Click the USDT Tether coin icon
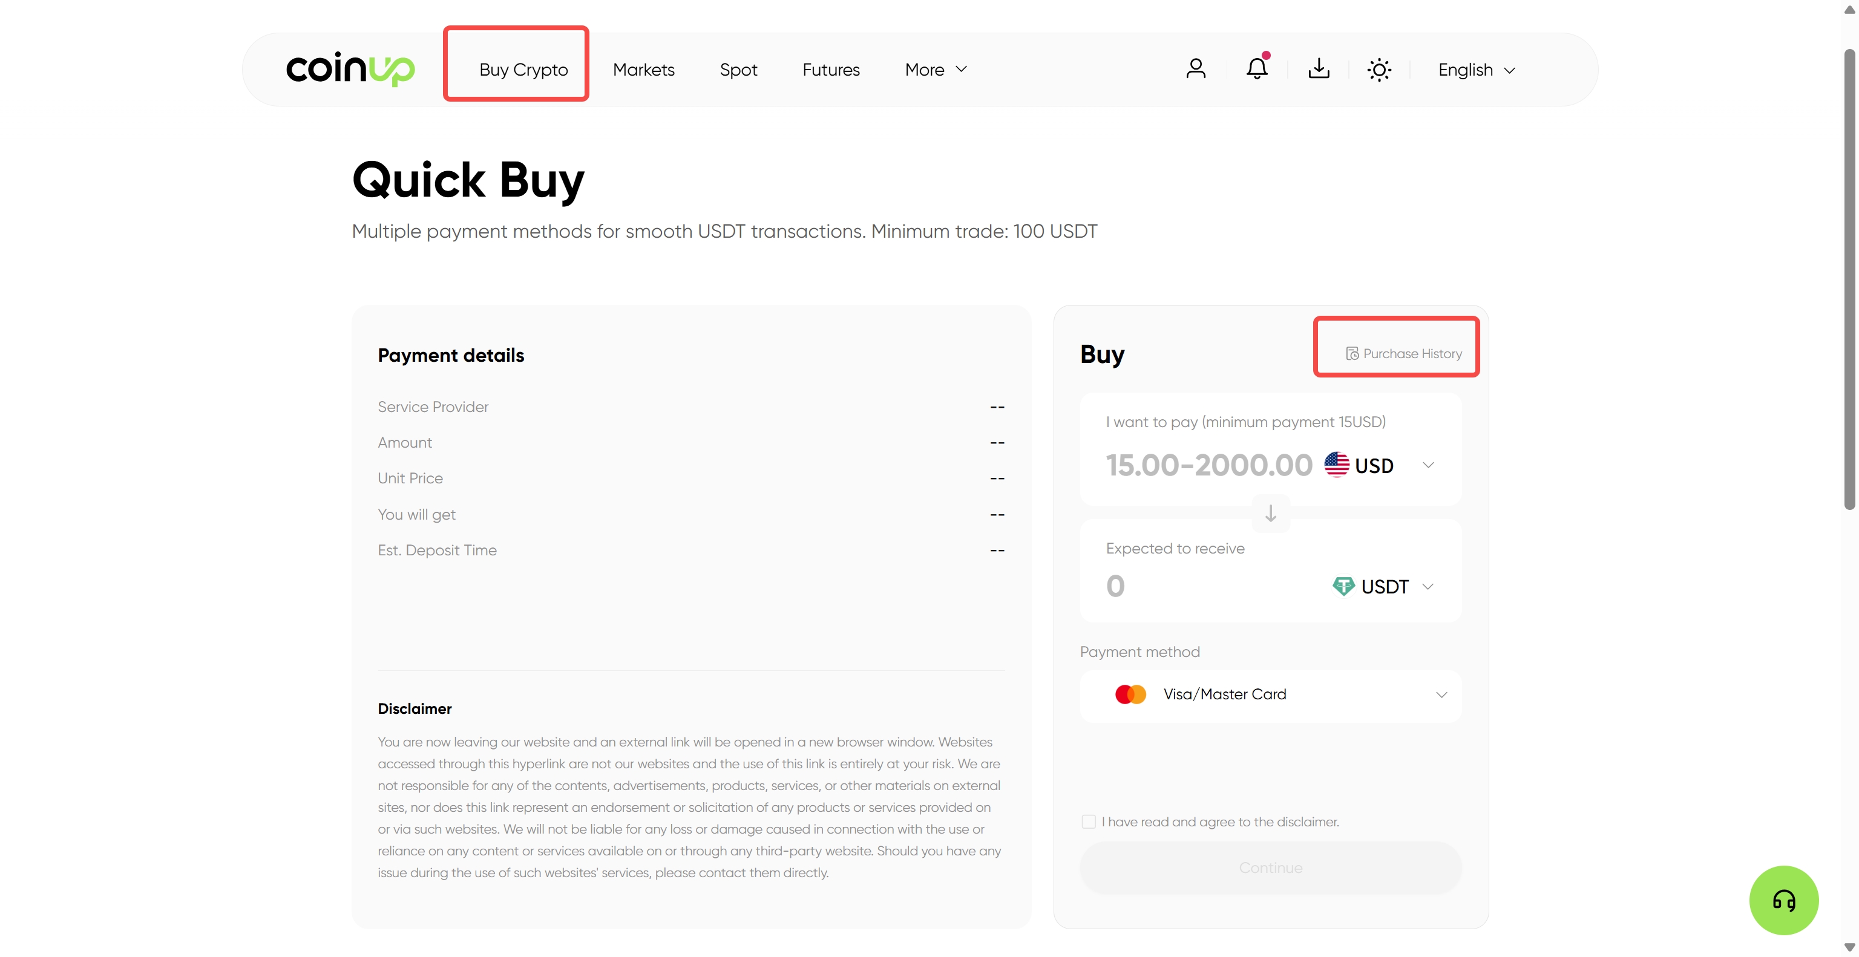The height and width of the screenshot is (957, 1859). pyautogui.click(x=1343, y=586)
